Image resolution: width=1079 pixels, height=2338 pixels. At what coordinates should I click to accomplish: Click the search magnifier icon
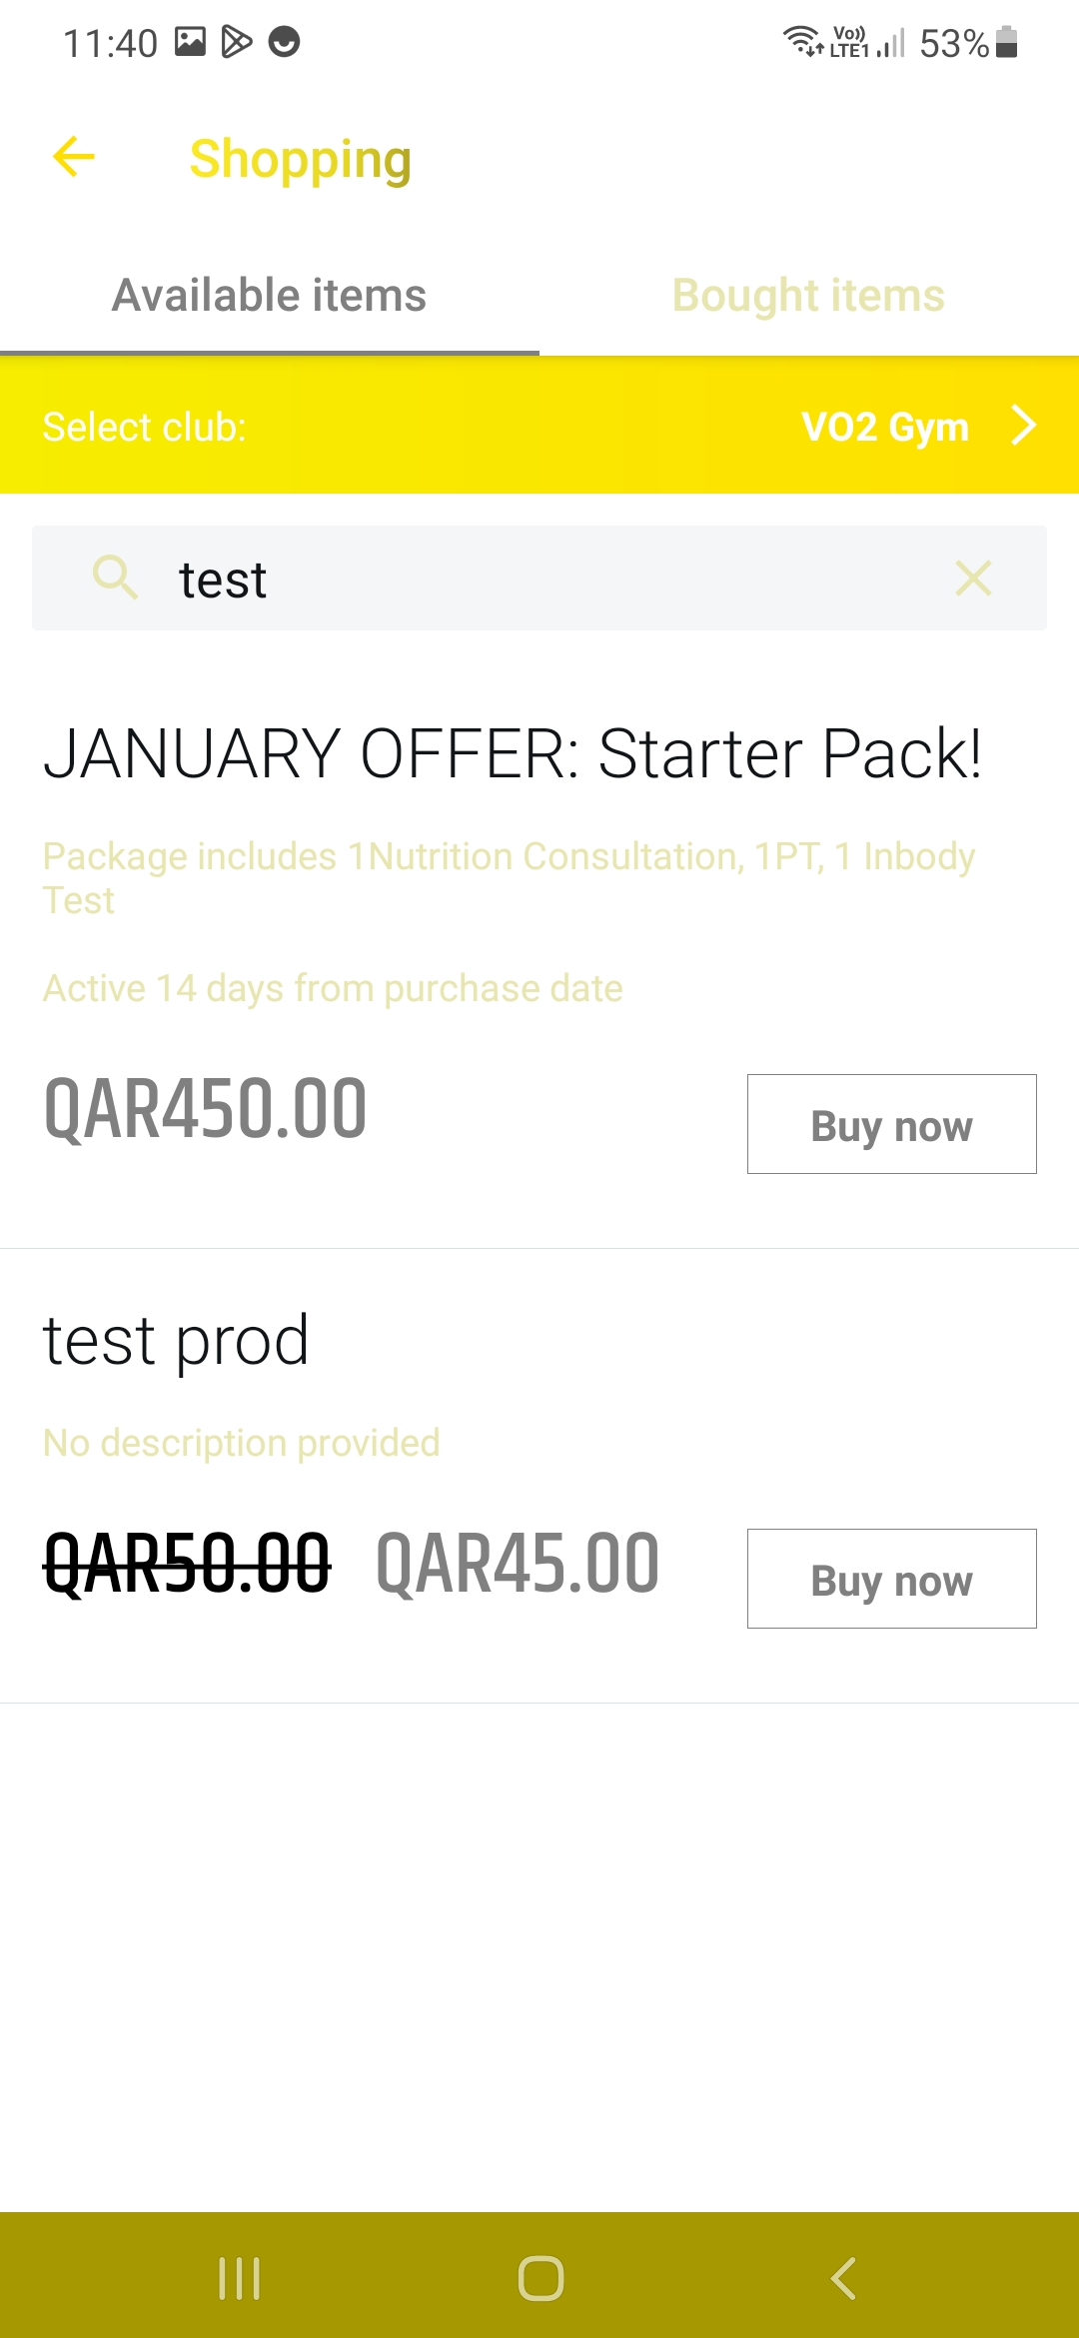(x=115, y=578)
